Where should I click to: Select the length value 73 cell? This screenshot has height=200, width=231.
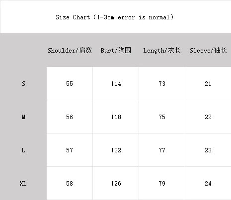162,83
